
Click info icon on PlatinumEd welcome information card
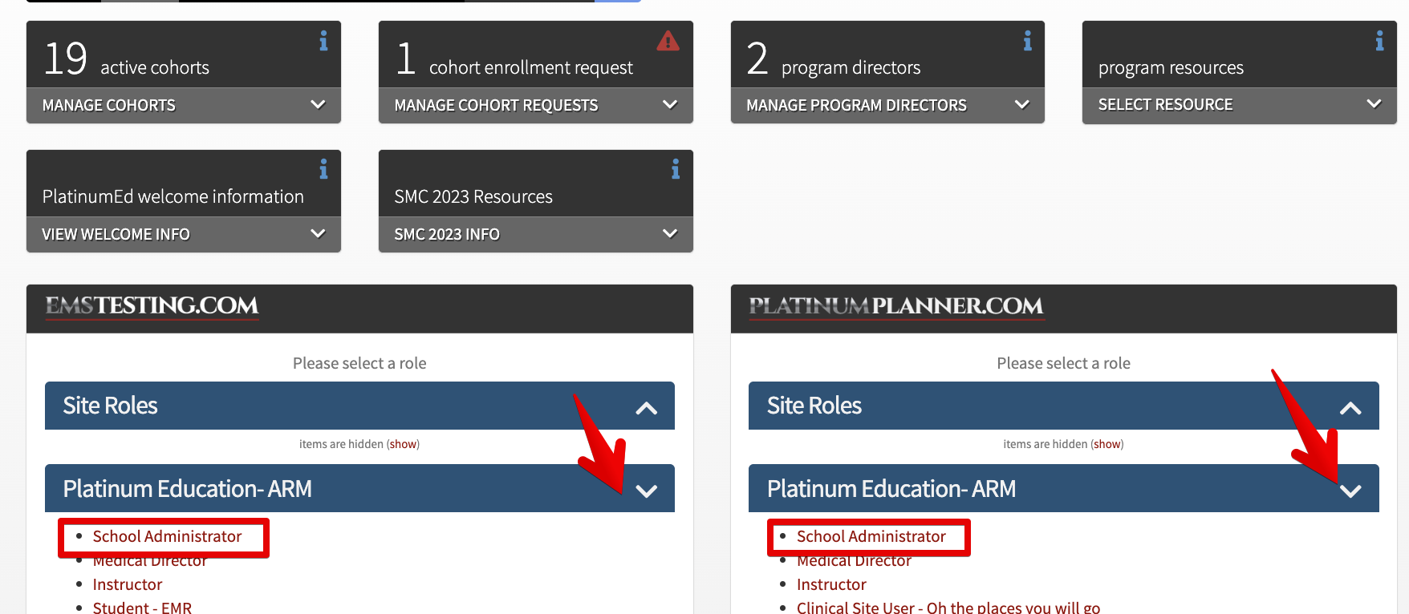pos(323,169)
